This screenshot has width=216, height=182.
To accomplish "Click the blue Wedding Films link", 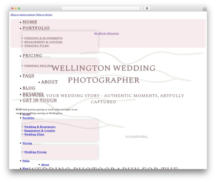I will tap(34, 134).
